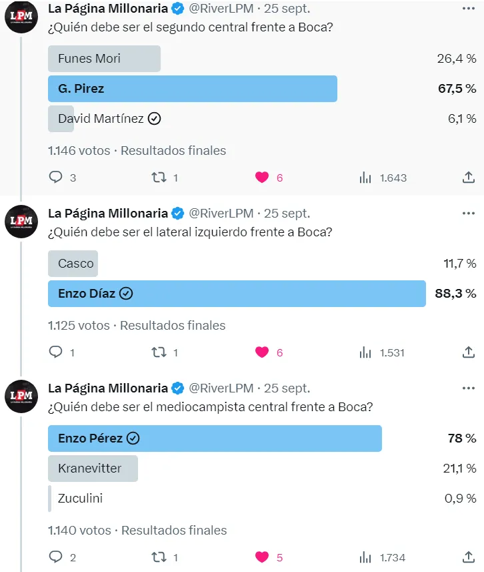View analytics of lateral izquierdo poll tweet
The height and width of the screenshot is (572, 484).
(x=365, y=352)
